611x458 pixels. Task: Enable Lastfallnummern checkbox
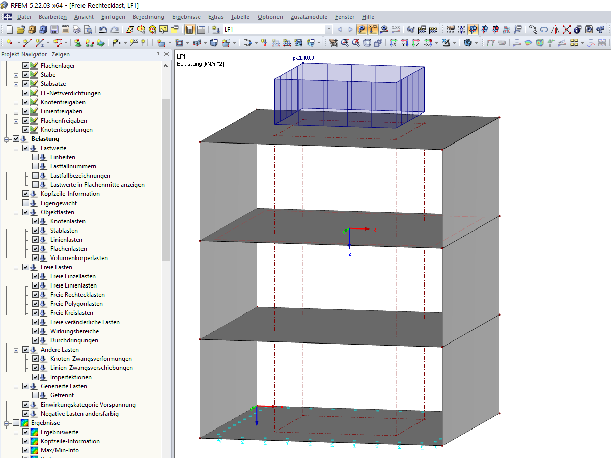click(x=35, y=166)
